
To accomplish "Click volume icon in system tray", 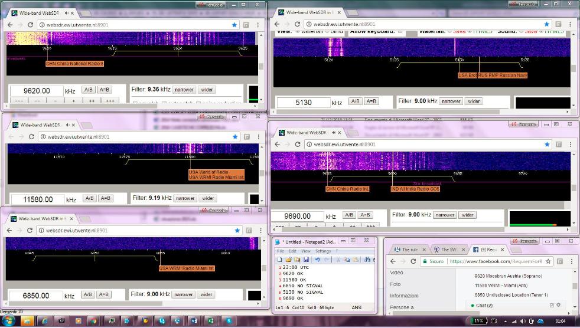I will click(523, 321).
